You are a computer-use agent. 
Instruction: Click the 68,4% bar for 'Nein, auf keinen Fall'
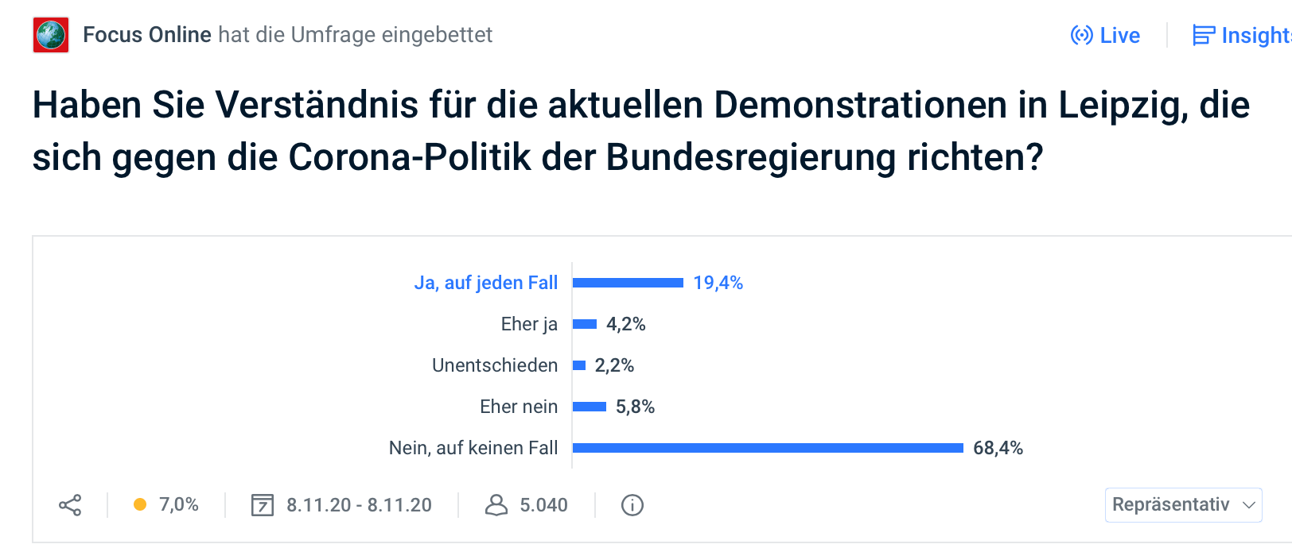pyautogui.click(x=768, y=448)
